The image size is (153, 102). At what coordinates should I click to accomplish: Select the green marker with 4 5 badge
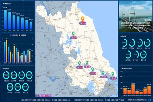[87, 63]
